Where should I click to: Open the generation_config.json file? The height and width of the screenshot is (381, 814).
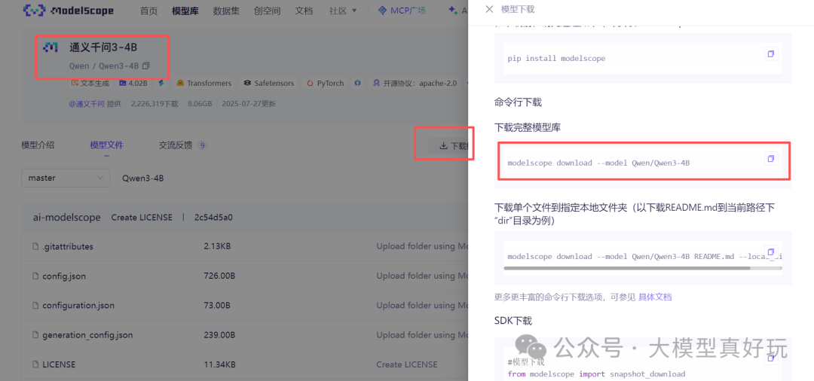87,335
